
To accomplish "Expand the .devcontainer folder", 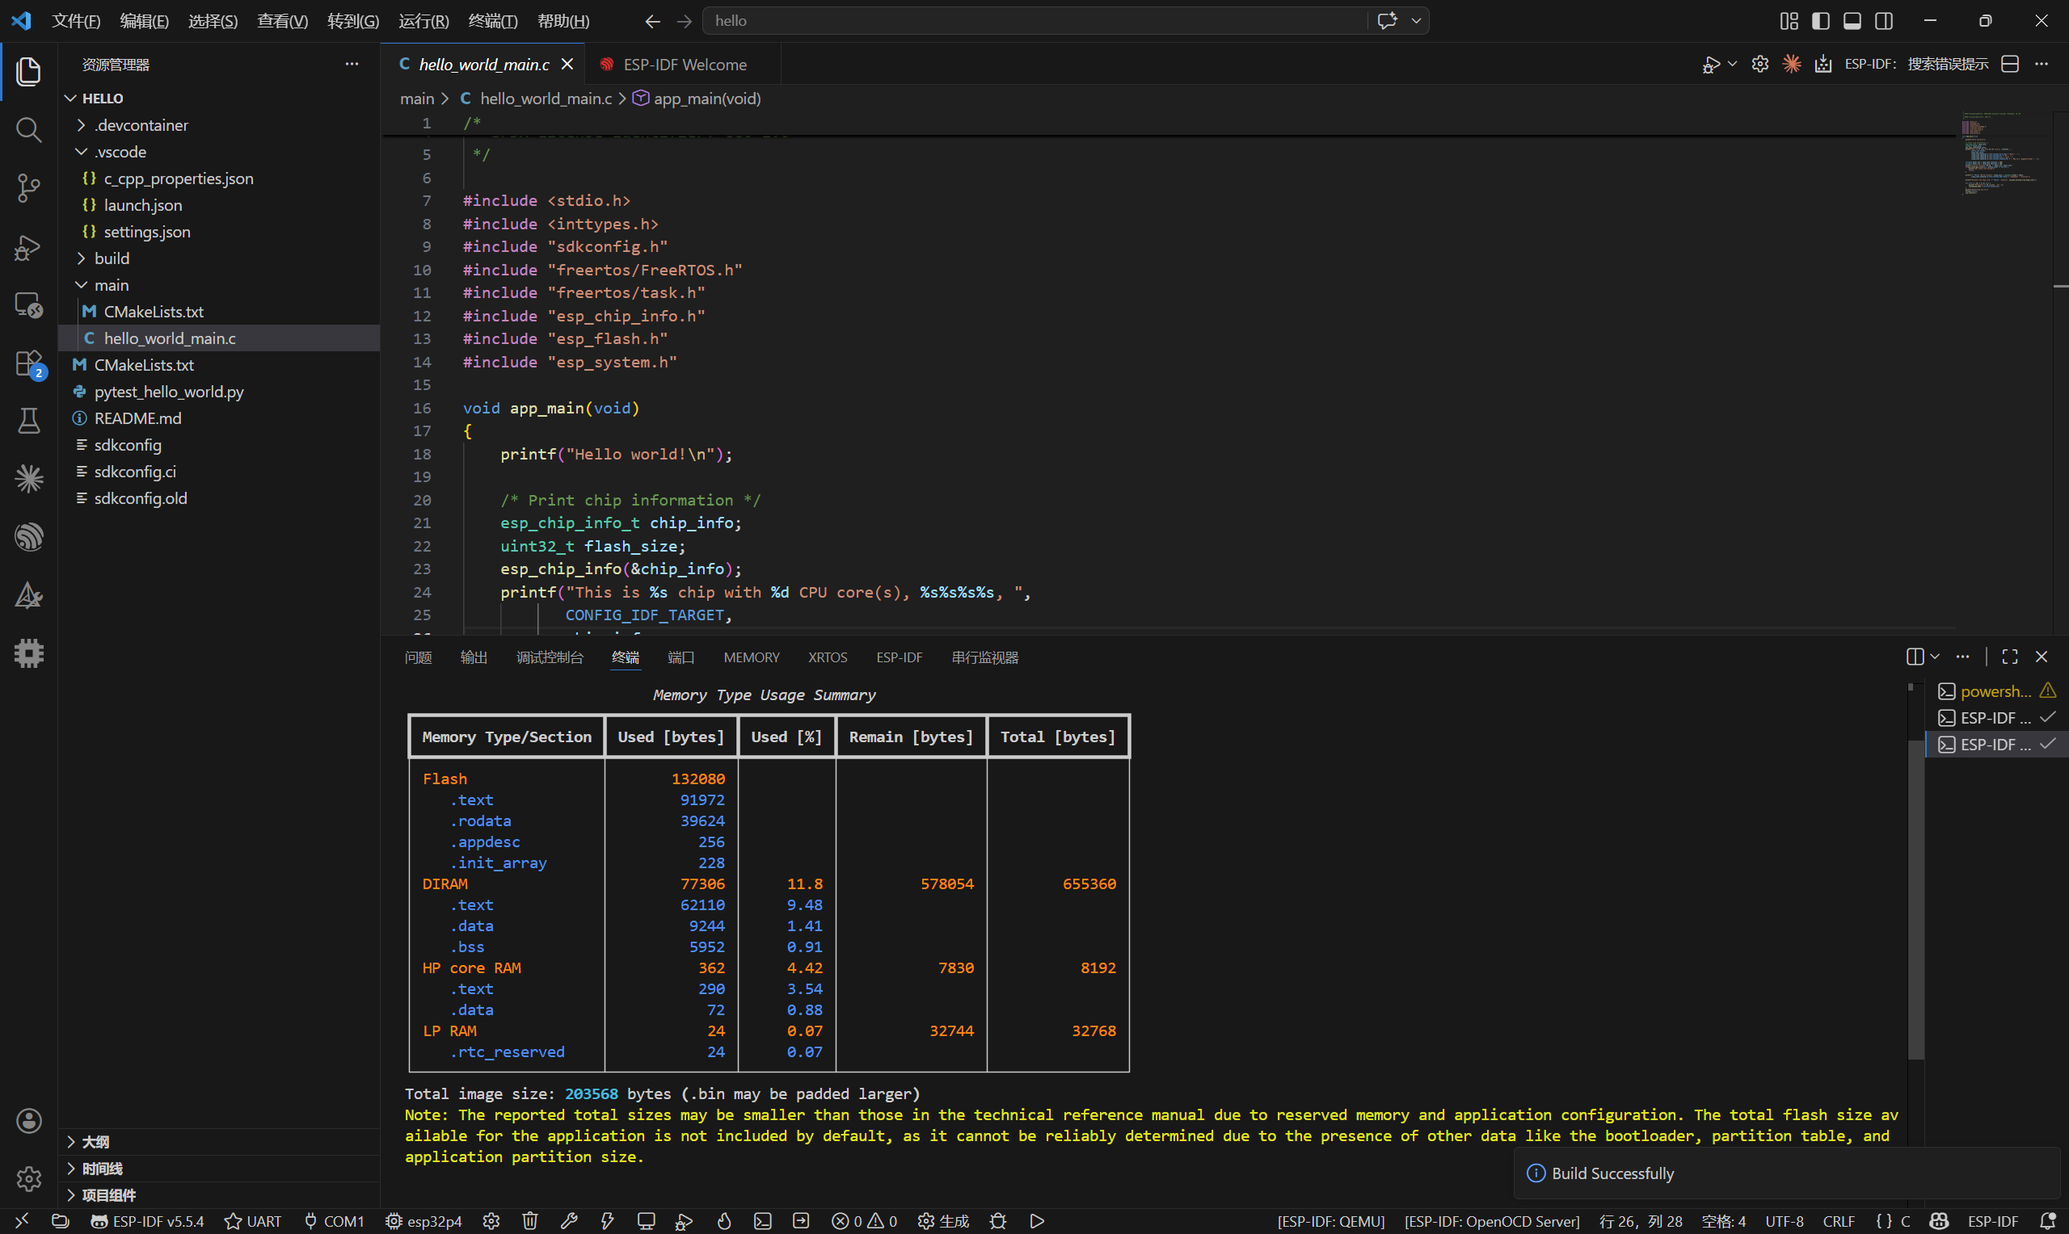I will (x=81, y=124).
